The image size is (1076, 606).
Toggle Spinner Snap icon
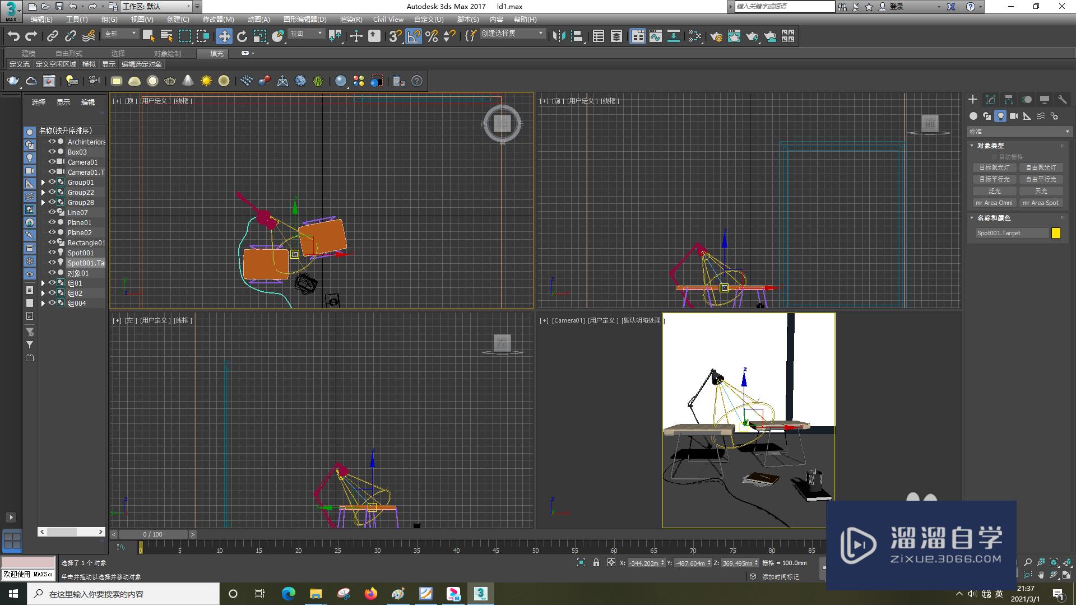tap(449, 36)
